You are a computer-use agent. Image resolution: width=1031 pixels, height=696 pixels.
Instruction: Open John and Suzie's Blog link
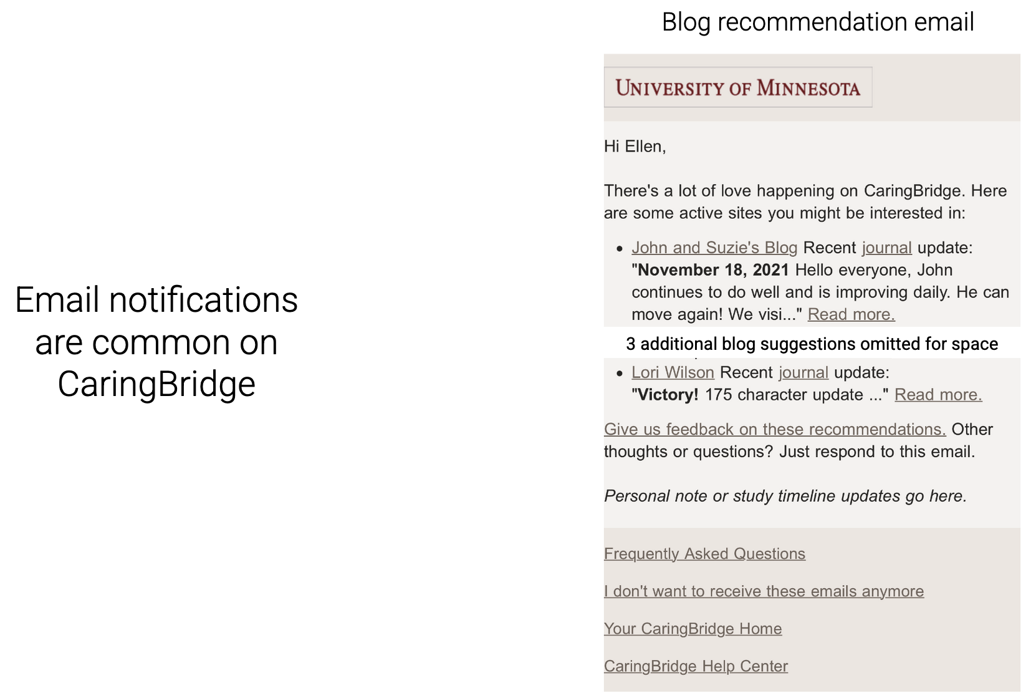pyautogui.click(x=714, y=248)
